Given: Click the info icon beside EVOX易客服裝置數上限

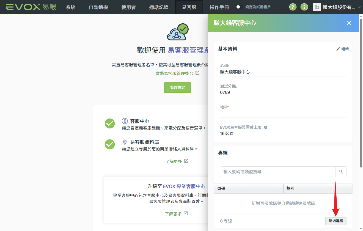Looking at the screenshot, I should point(266,128).
